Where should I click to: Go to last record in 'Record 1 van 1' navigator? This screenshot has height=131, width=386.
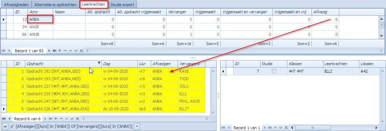point(270,127)
